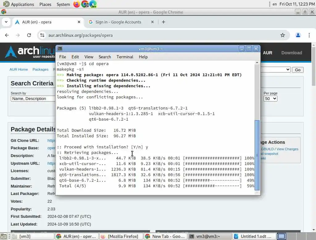Click the qt6-base-6.7.2-1 download progress line
The height and width of the screenshot is (240, 316).
[156, 180]
